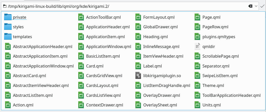Click the private folder icon
The width and height of the screenshot is (266, 112).
[x=8, y=17]
